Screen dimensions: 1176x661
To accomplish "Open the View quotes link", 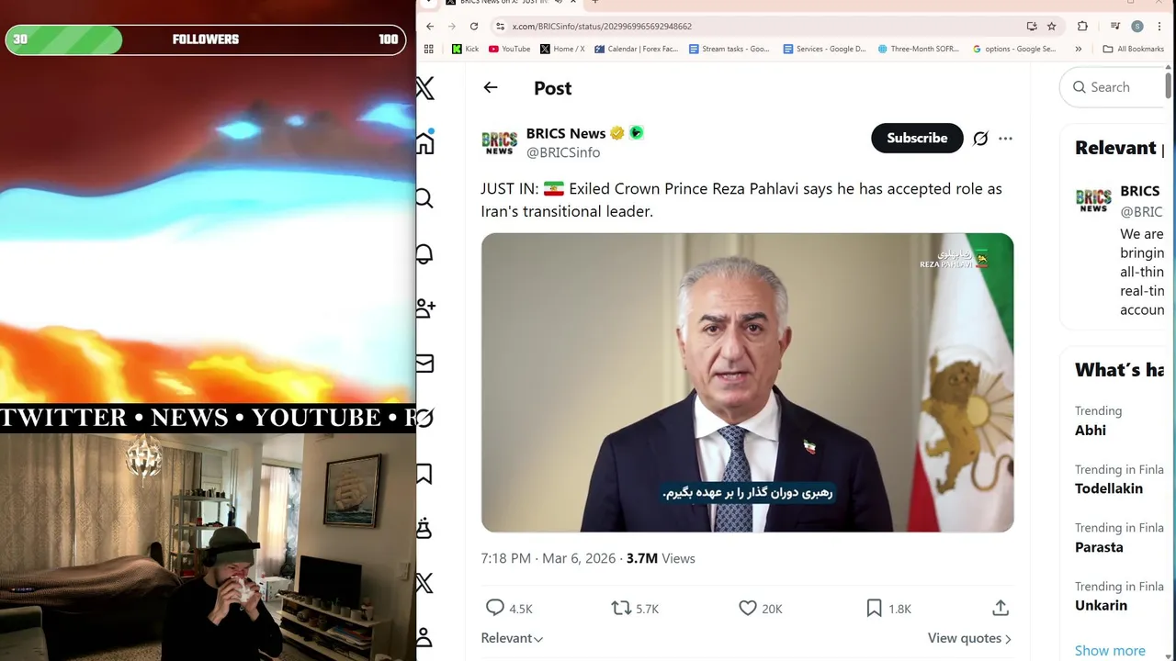I will tap(969, 638).
